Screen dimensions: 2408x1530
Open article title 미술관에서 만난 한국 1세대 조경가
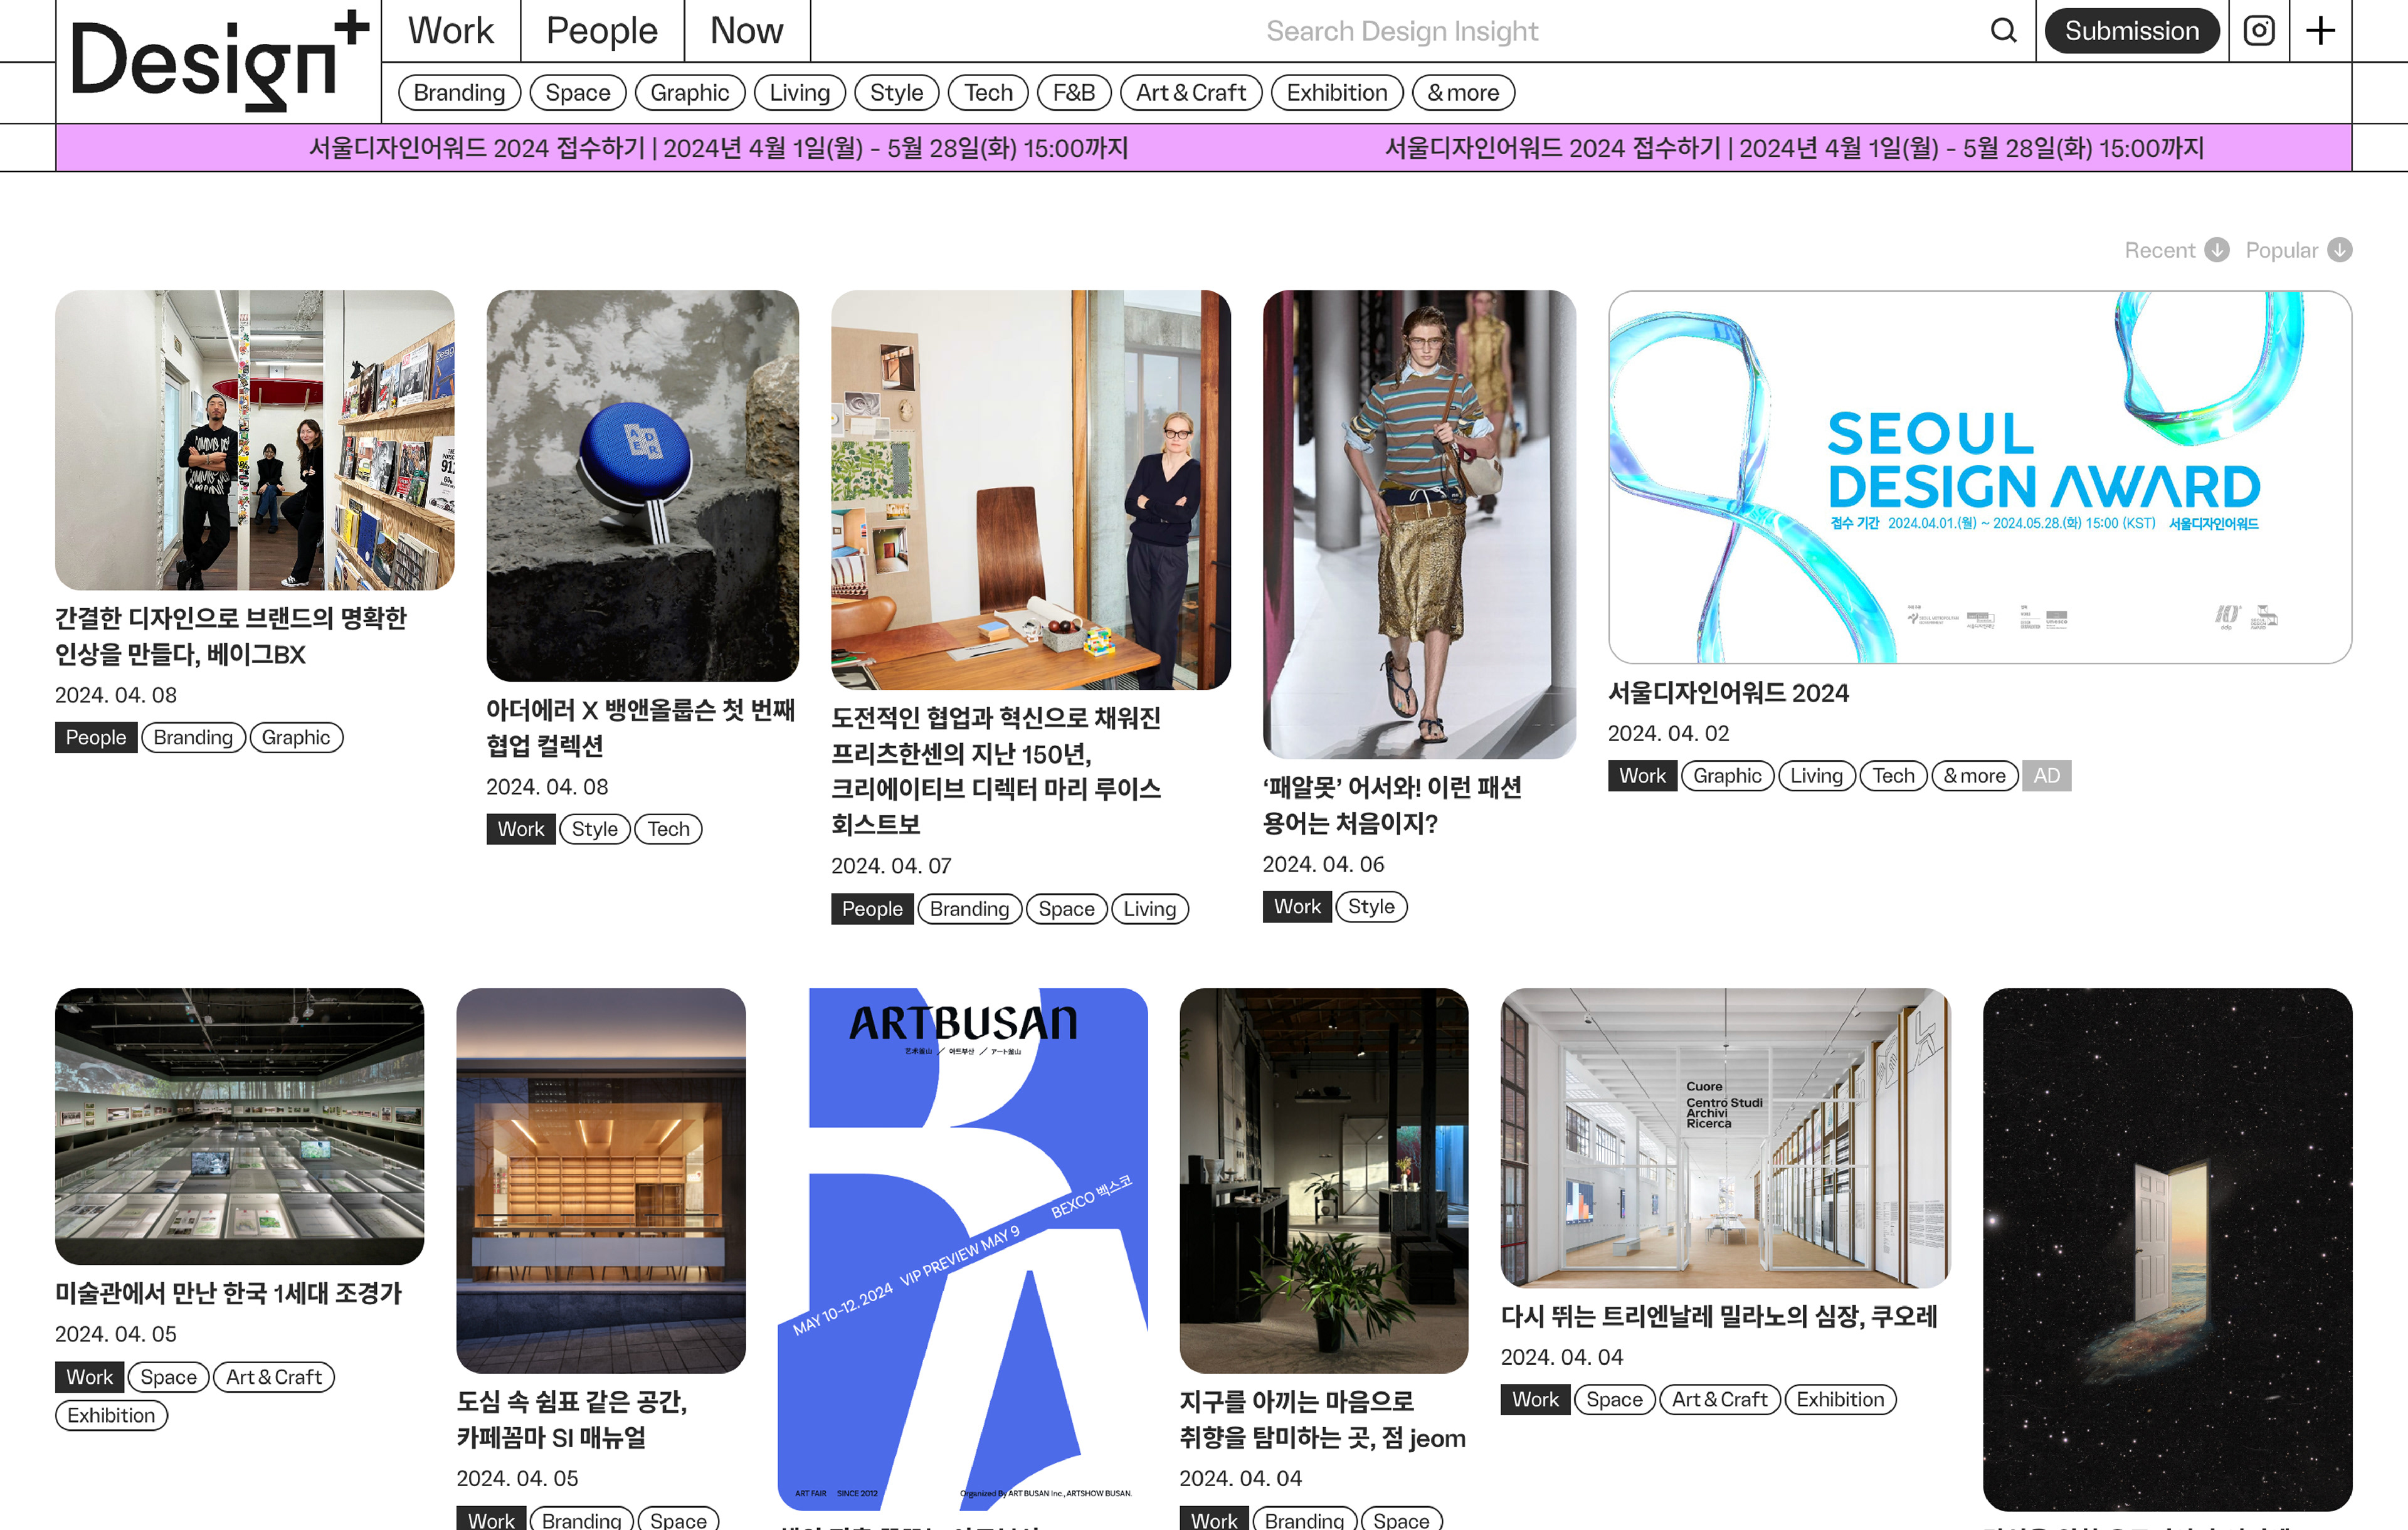(x=229, y=1293)
